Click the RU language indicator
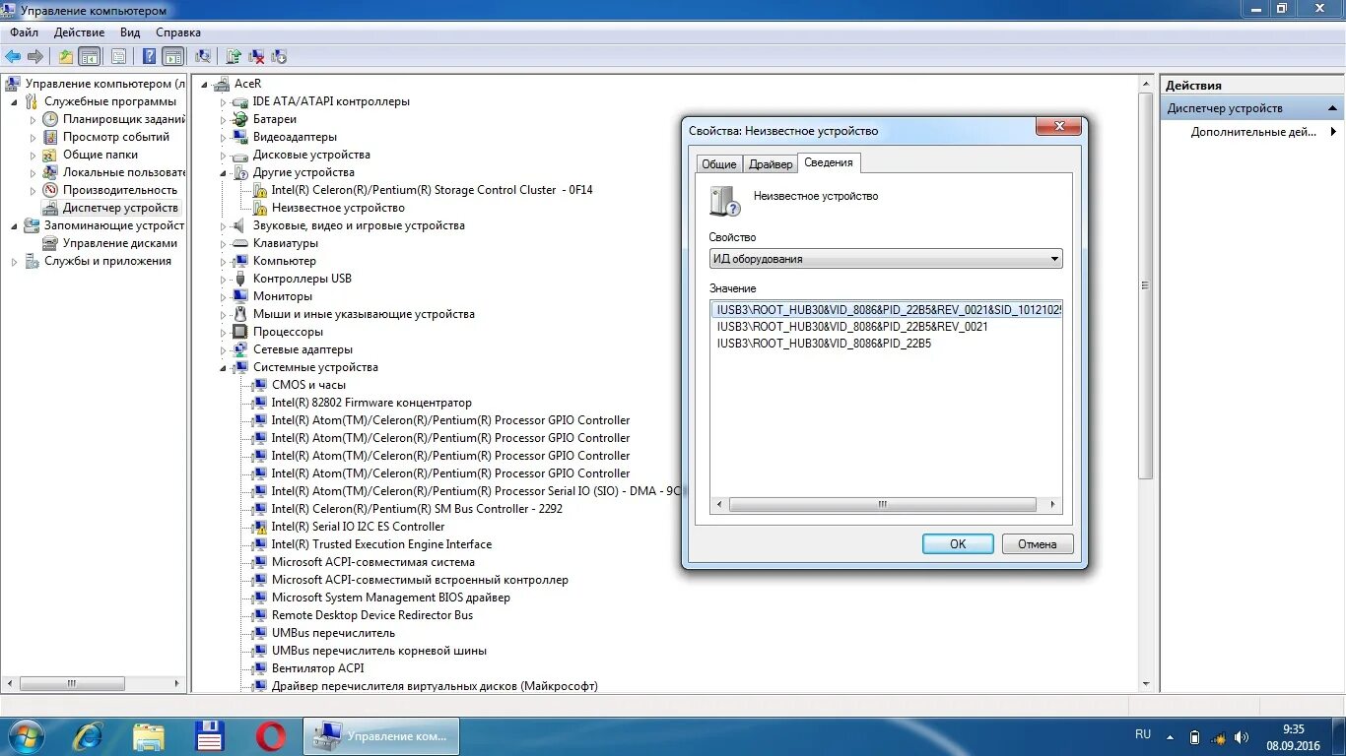Viewport: 1346px width, 756px height. coord(1143,734)
